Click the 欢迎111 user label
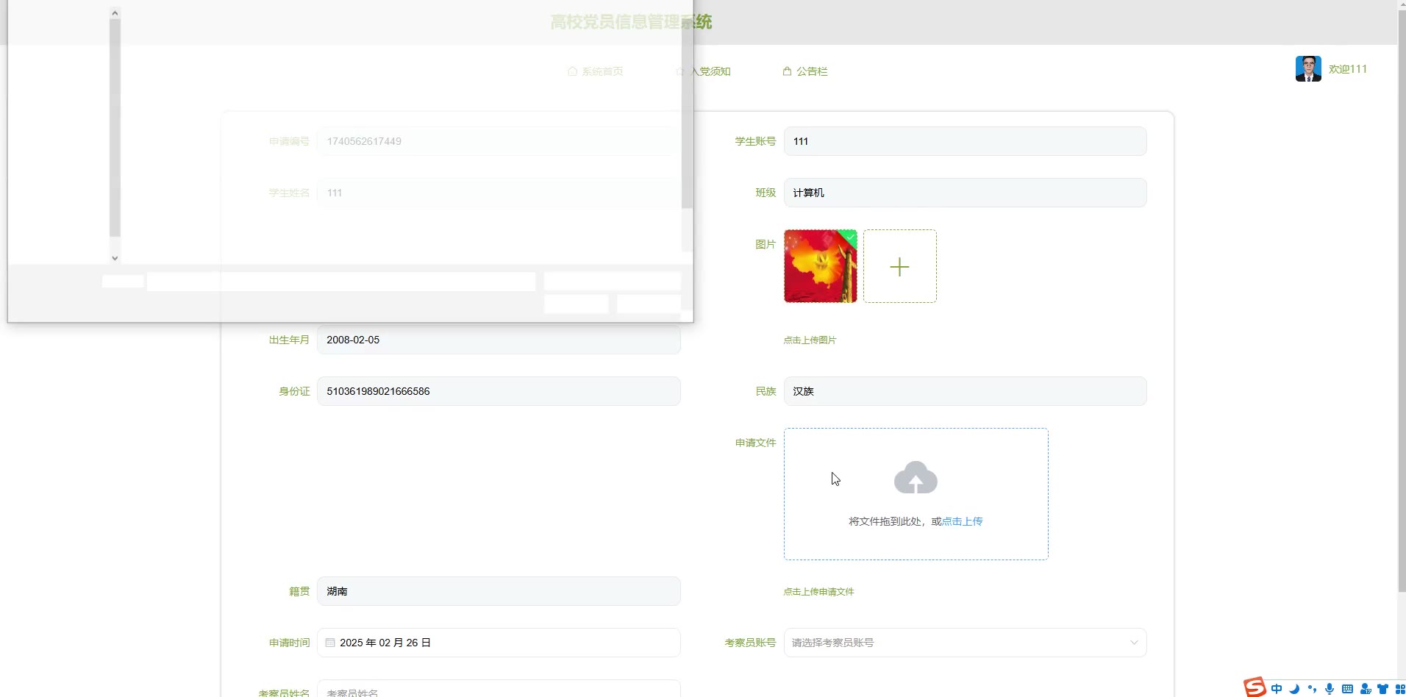Image resolution: width=1406 pixels, height=697 pixels. [1348, 69]
